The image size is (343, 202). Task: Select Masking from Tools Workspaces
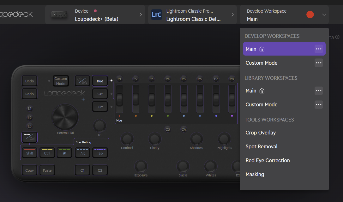pyautogui.click(x=255, y=174)
